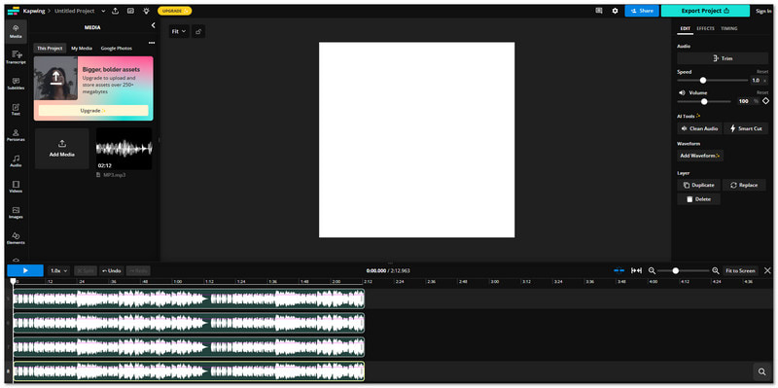Click the Add Waveform button
This screenshot has width=778, height=388.
tap(700, 156)
